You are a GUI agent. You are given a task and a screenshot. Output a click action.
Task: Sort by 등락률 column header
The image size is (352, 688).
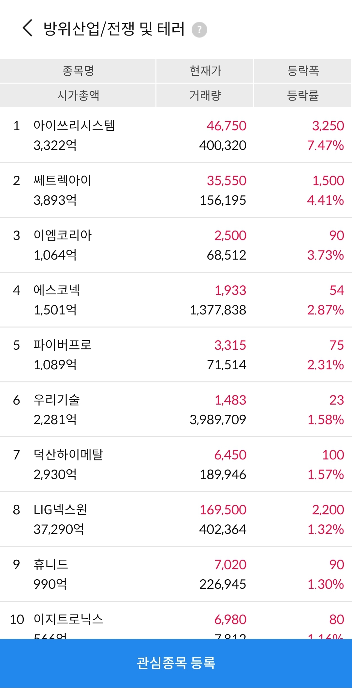303,95
